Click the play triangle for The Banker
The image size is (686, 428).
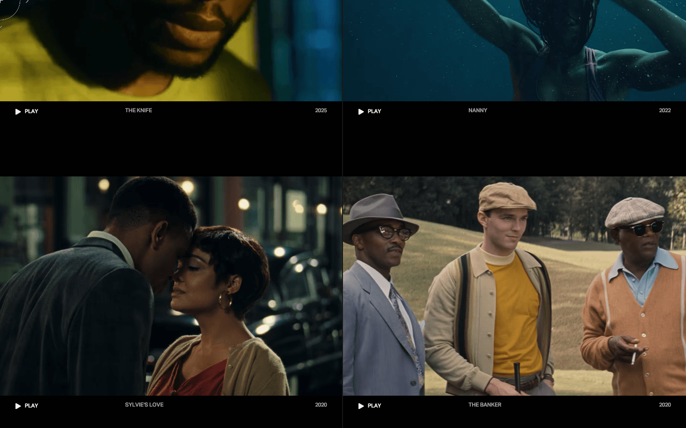(x=361, y=406)
